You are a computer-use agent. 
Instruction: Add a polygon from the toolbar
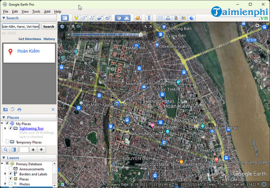pyautogui.click(x=84, y=18)
